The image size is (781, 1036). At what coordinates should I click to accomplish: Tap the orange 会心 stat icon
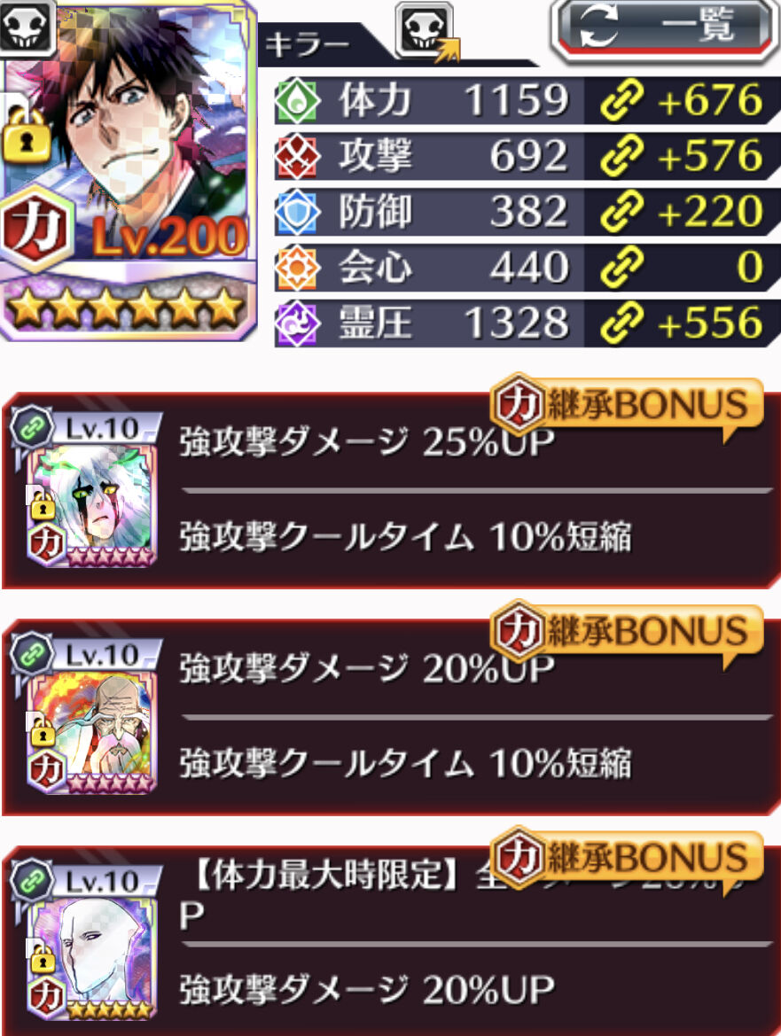(297, 268)
